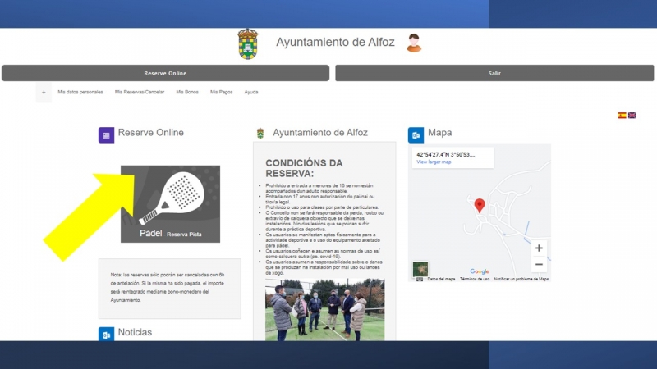Open the View larger map link

[434, 162]
